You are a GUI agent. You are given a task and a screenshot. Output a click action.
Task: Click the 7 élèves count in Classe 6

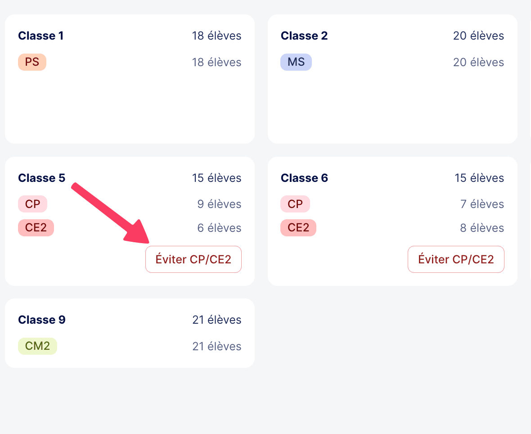(x=481, y=204)
